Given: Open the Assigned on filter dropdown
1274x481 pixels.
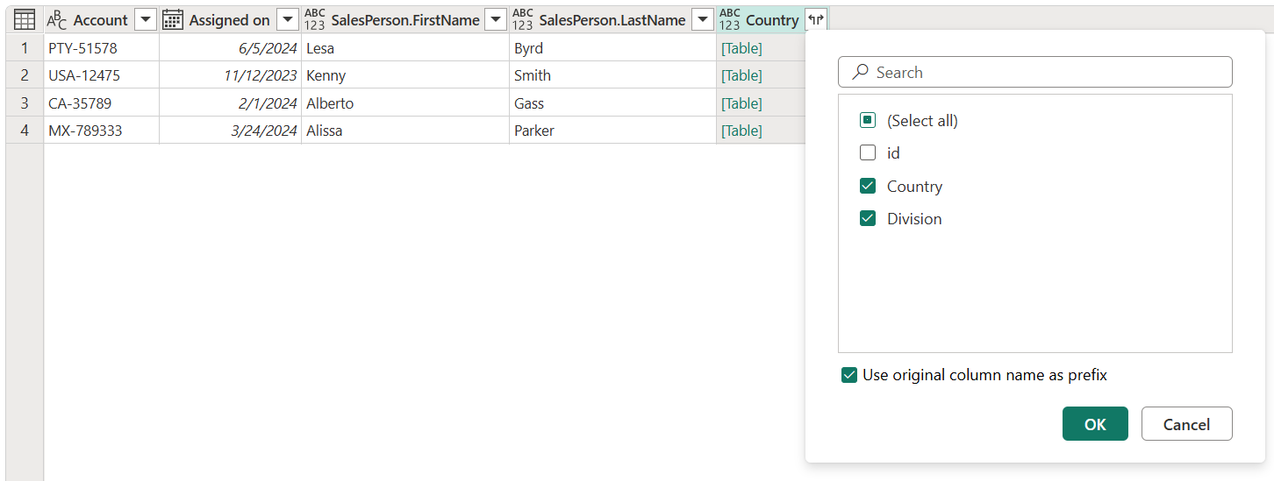Looking at the screenshot, I should (287, 19).
